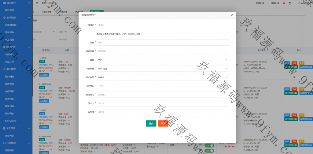Toggle the lower ON switch in bottom row

click(x=209, y=151)
